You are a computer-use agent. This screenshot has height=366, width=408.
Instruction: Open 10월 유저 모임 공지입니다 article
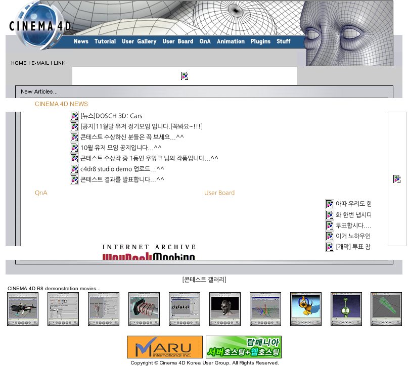[121, 148]
